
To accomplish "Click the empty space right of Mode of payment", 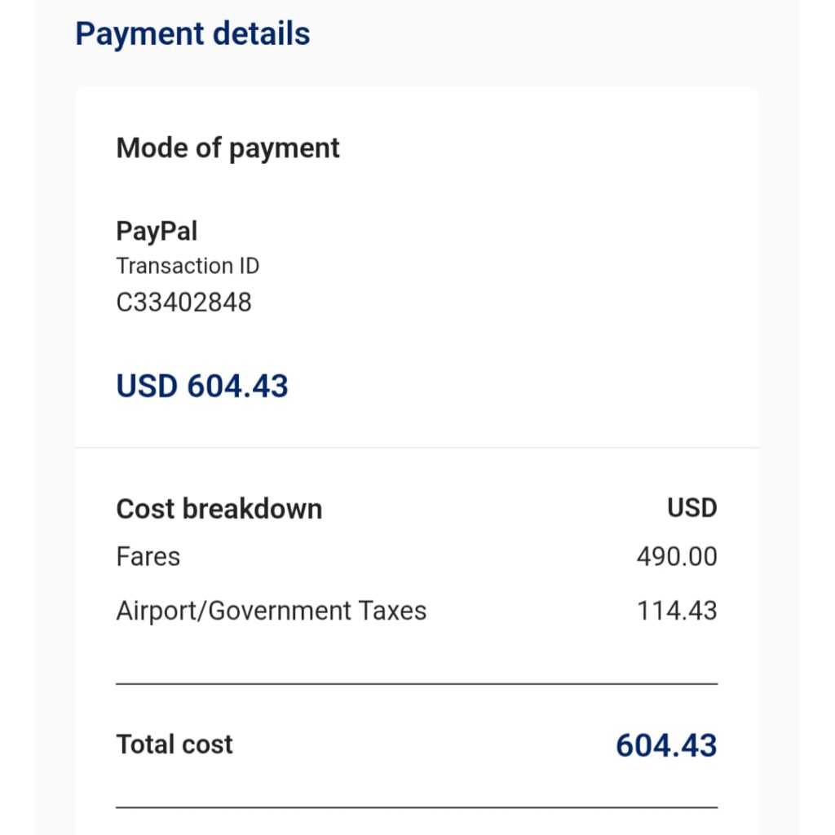I will coord(546,148).
